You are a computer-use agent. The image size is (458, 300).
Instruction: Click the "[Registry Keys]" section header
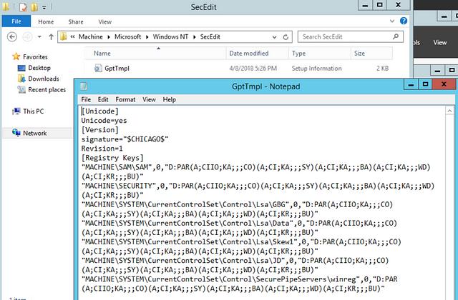[x=112, y=158]
